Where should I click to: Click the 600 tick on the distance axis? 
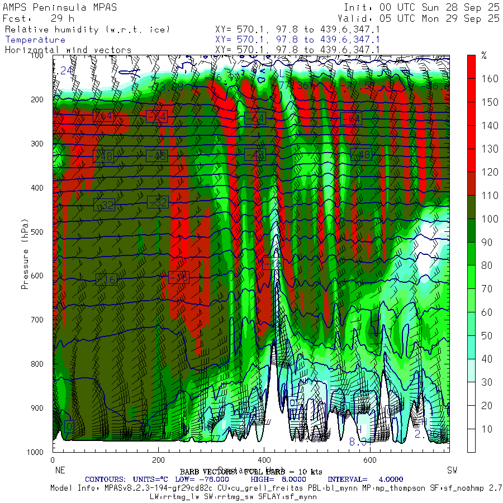coord(370,460)
